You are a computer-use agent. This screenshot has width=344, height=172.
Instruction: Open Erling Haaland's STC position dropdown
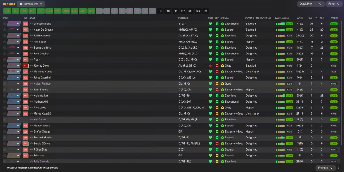coord(14,24)
